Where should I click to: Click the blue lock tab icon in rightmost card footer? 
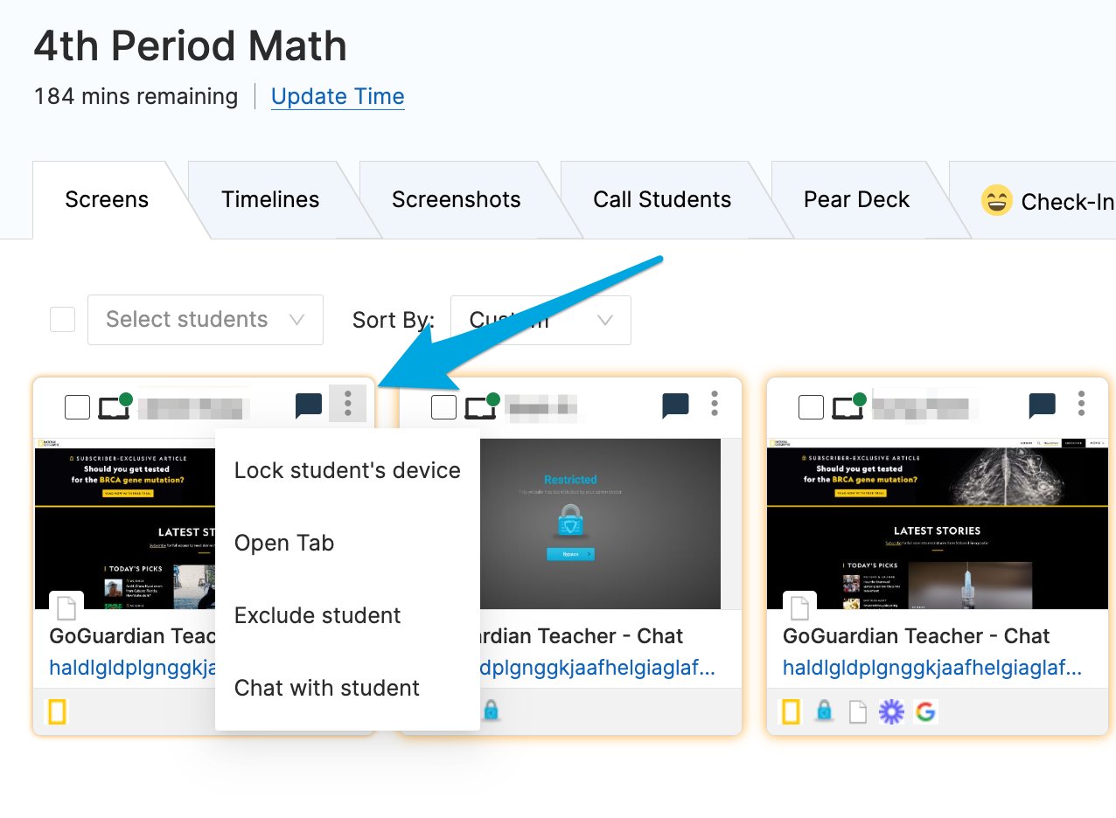(824, 712)
